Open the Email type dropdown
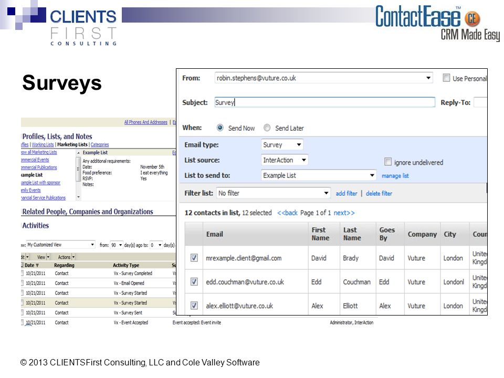This screenshot has height=378, width=504. pyautogui.click(x=282, y=145)
